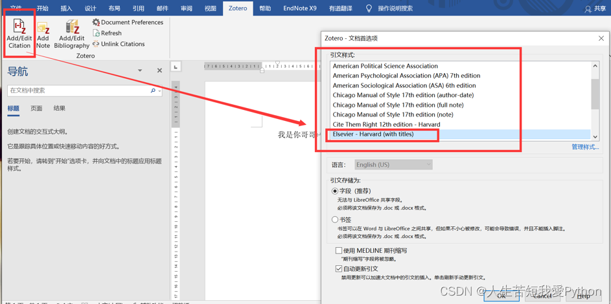This screenshot has width=611, height=304.
Task: Click Refresh in Zotero ribbon
Action: tap(107, 33)
